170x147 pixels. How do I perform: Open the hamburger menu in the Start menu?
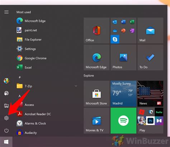[x=6, y=12]
